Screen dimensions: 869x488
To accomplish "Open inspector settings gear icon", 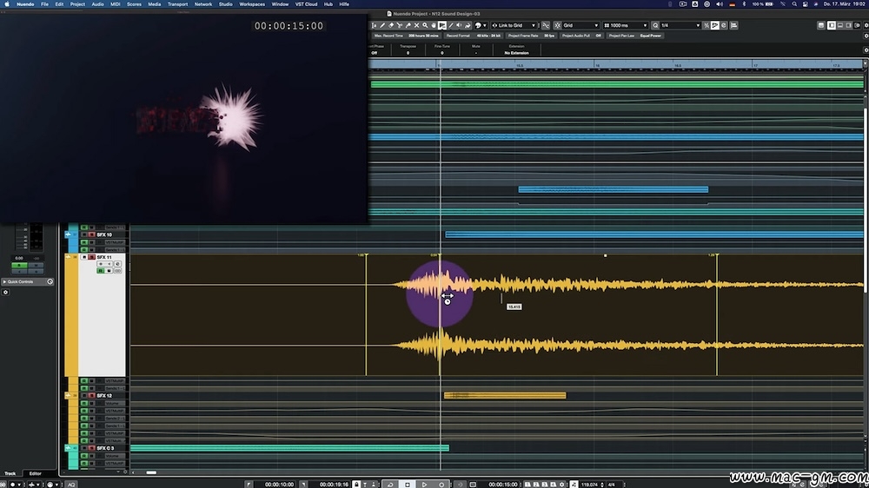I will (x=5, y=292).
